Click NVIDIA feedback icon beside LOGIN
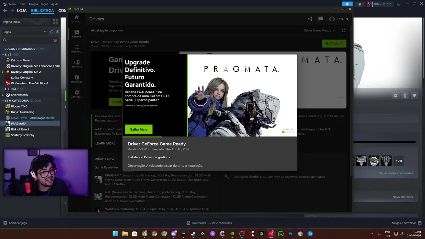Screen dimensions: 425x239 tap(321, 19)
